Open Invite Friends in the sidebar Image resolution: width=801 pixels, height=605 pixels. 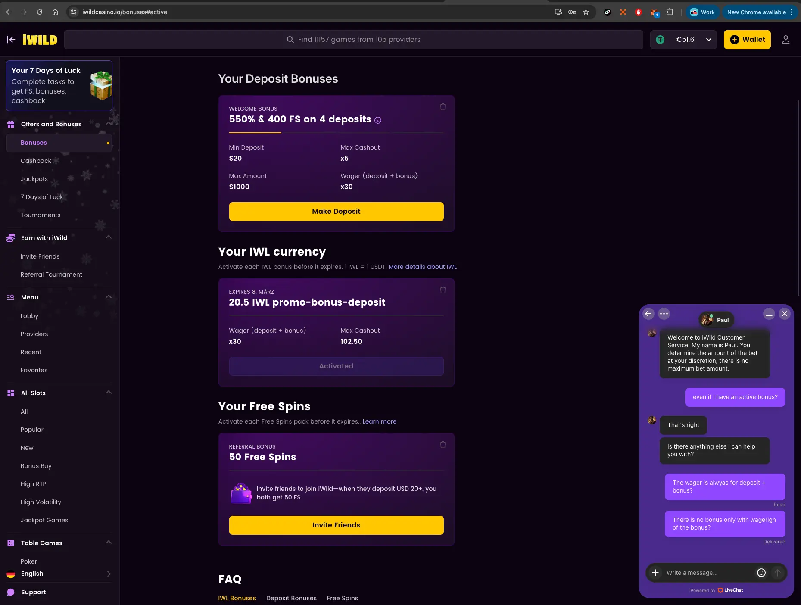click(40, 256)
